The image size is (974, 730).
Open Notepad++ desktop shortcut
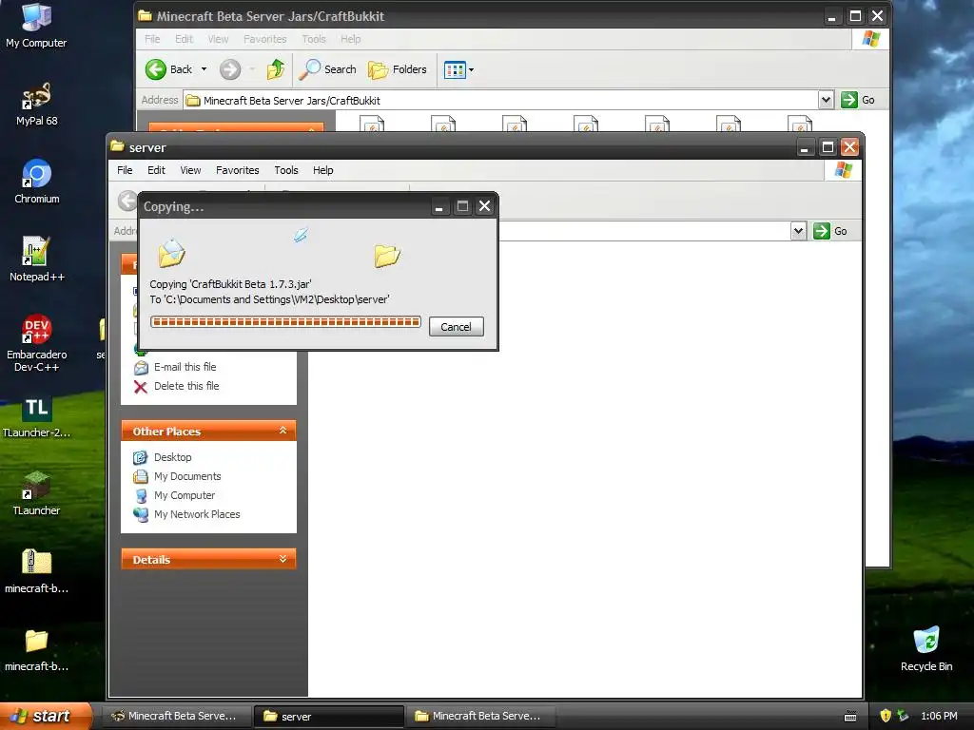[36, 259]
